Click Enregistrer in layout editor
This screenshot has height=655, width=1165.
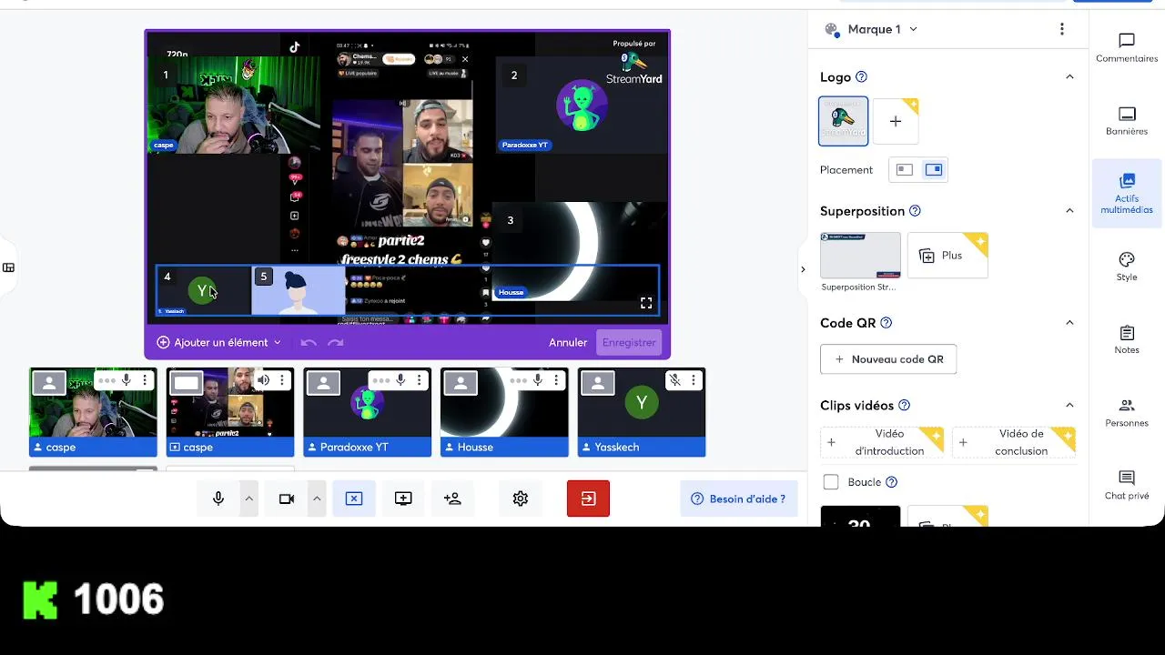[x=629, y=343]
